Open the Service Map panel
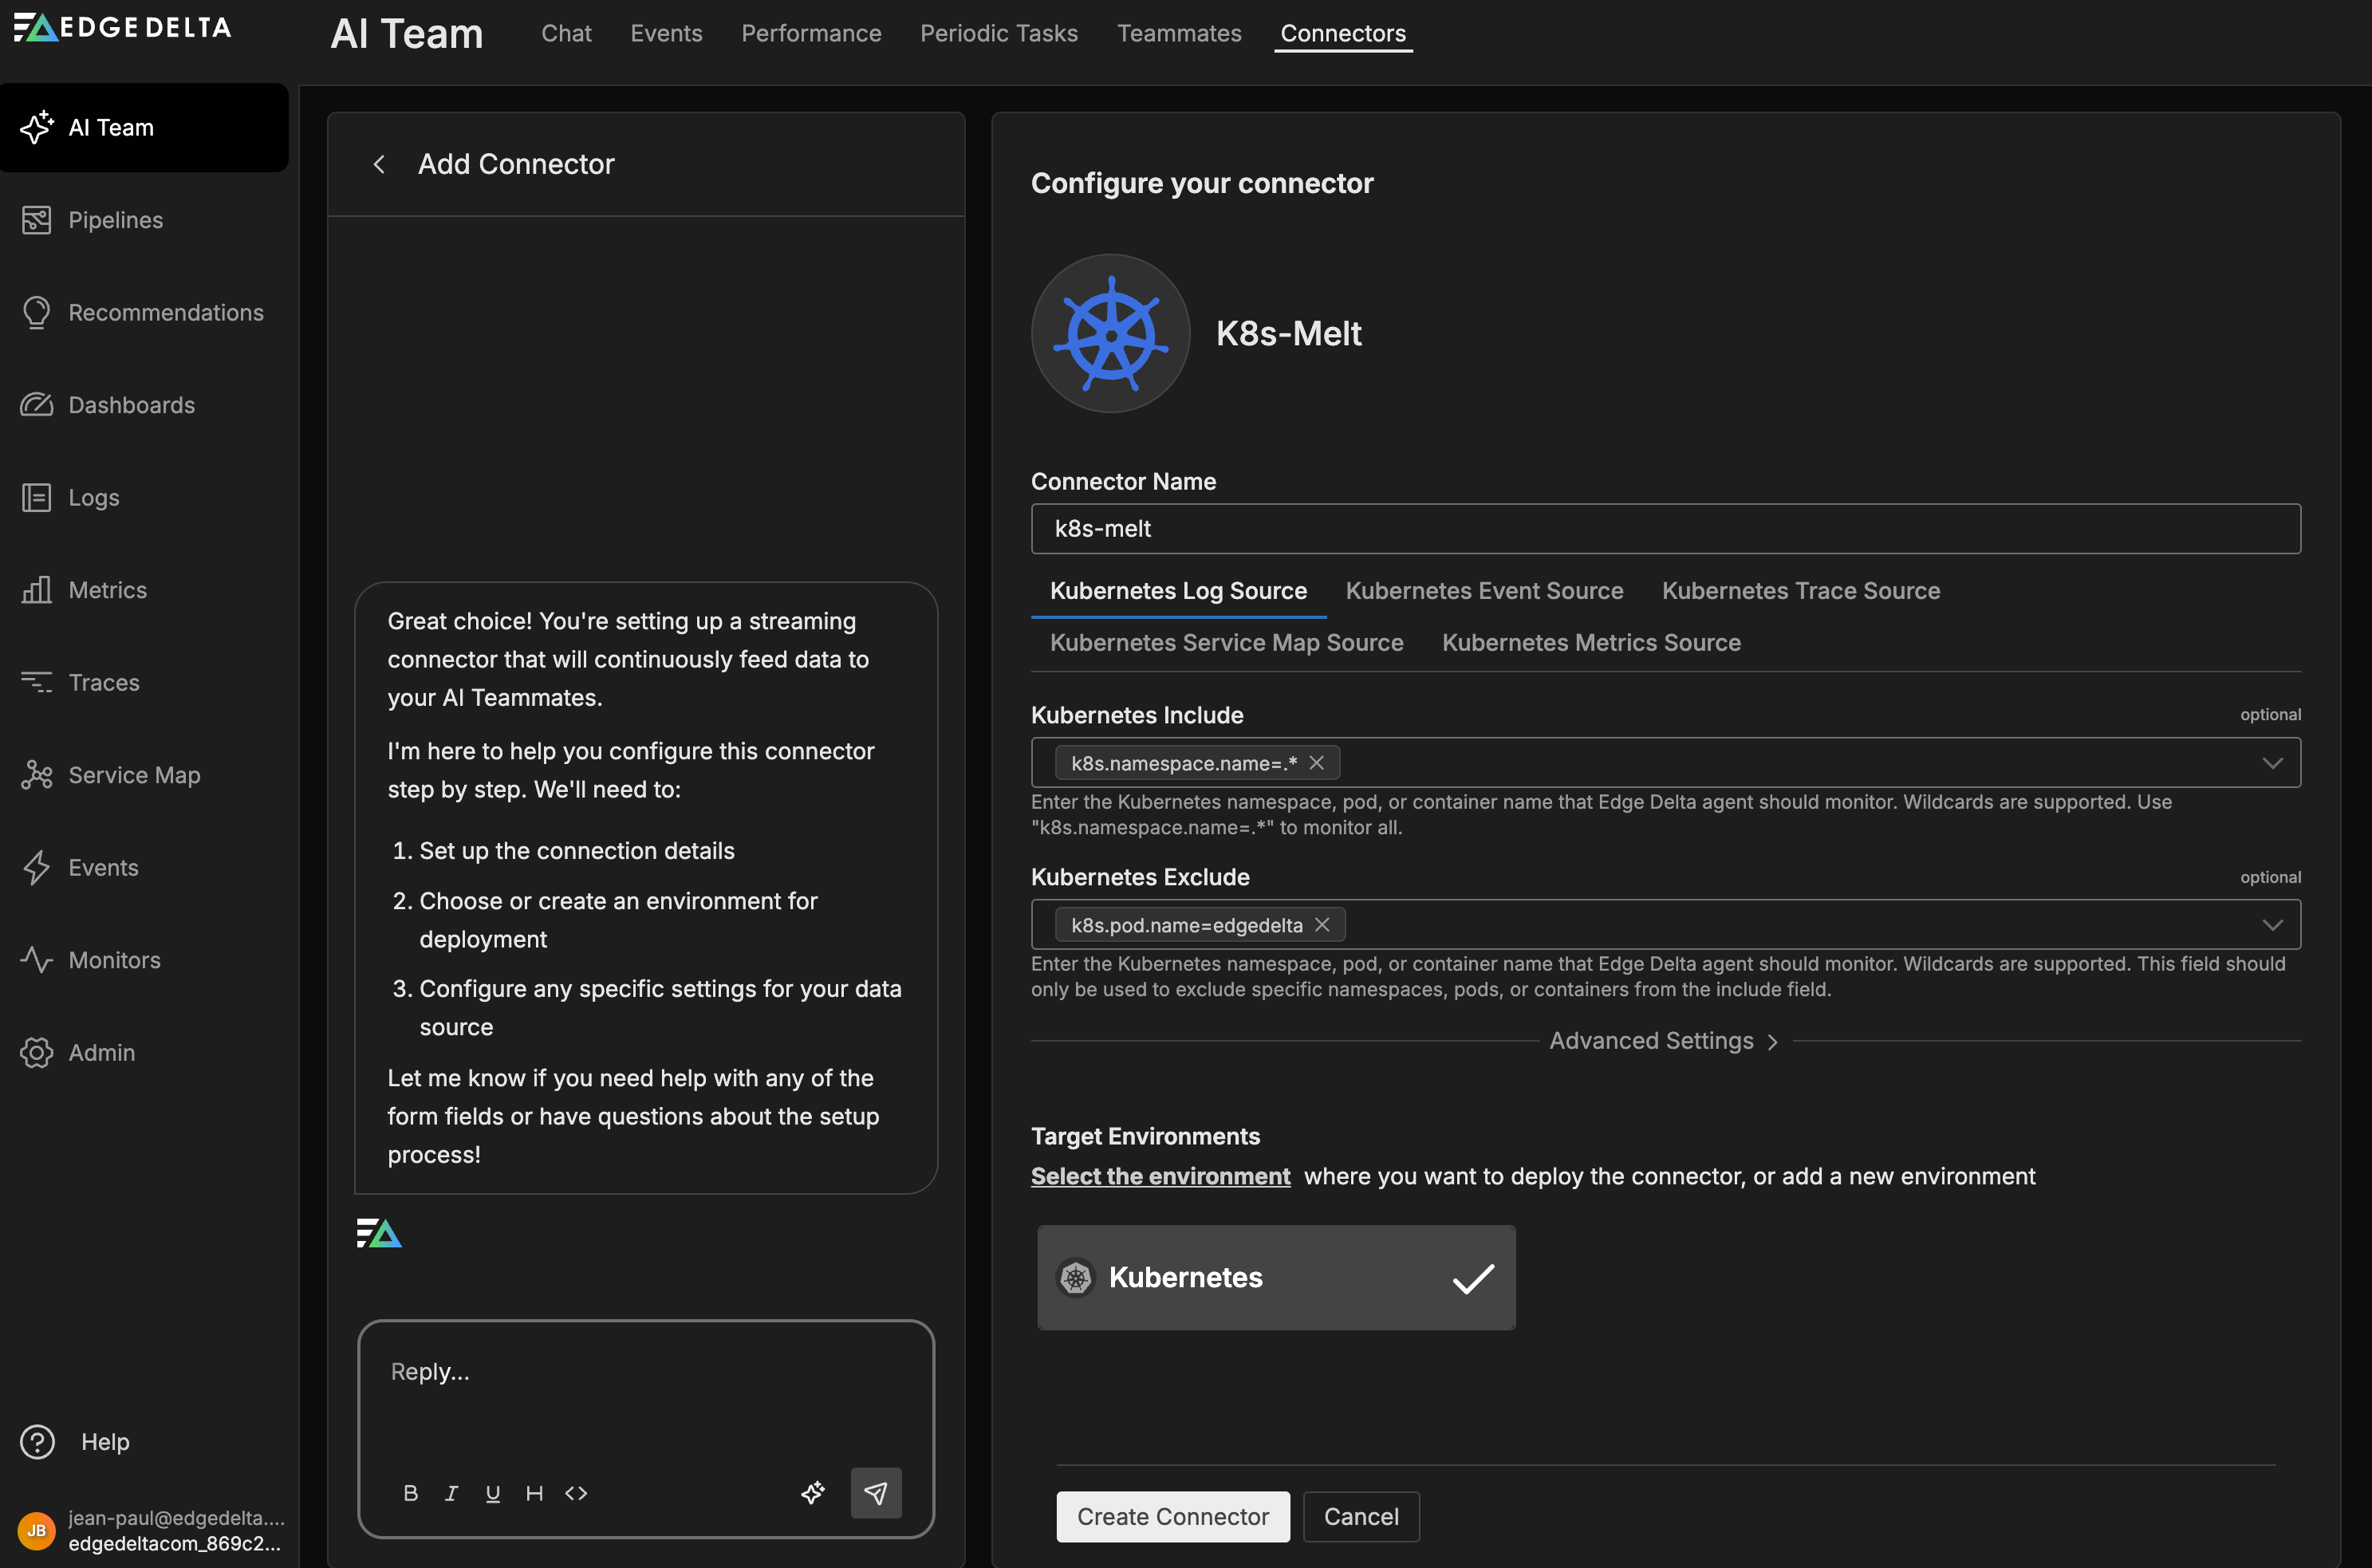 click(x=133, y=775)
